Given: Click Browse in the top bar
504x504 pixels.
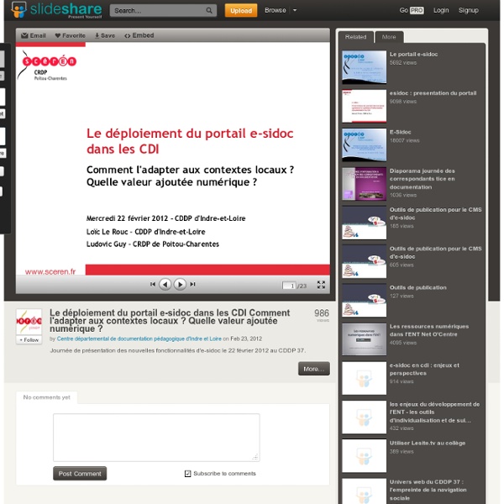Looking at the screenshot, I should [276, 10].
